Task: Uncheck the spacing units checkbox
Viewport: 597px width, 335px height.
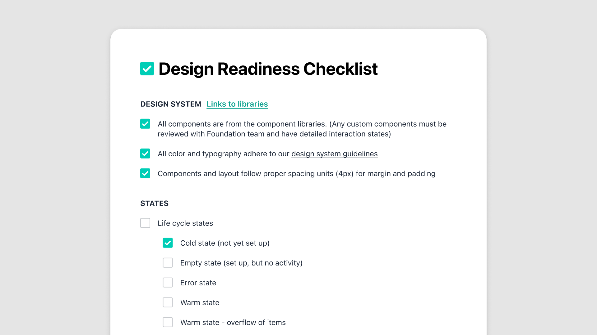Action: (145, 173)
